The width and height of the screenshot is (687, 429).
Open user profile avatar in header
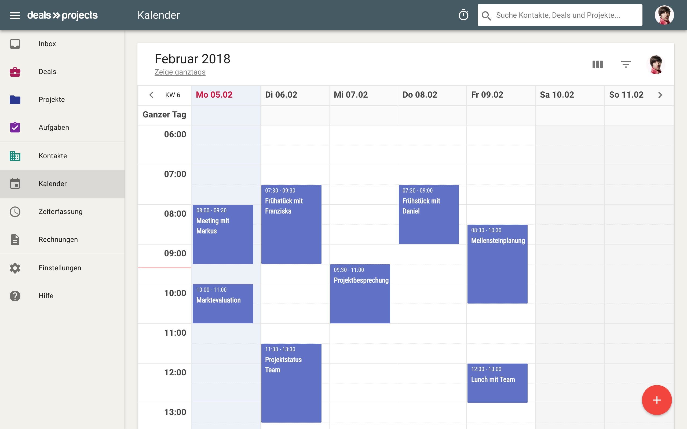pyautogui.click(x=664, y=15)
